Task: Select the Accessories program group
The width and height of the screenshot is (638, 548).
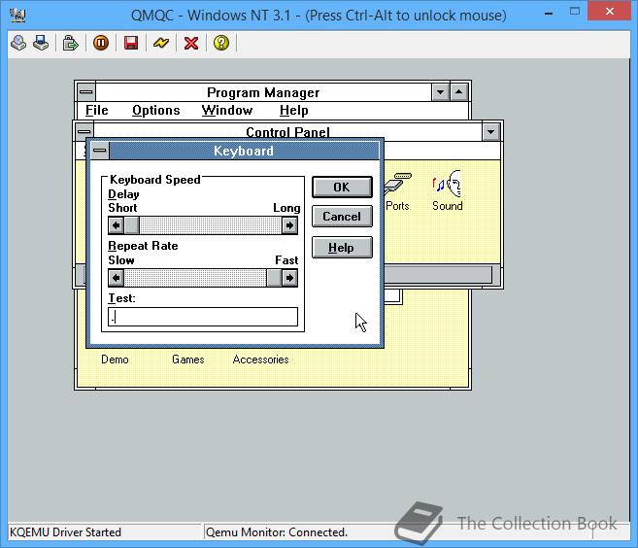Action: tap(261, 360)
